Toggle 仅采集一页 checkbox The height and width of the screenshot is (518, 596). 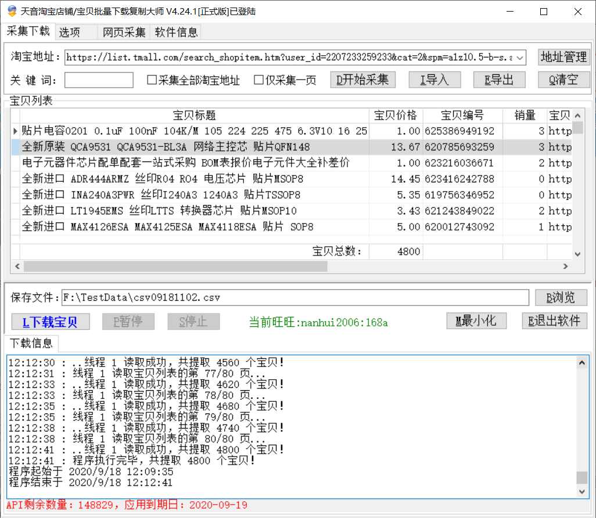tap(259, 80)
